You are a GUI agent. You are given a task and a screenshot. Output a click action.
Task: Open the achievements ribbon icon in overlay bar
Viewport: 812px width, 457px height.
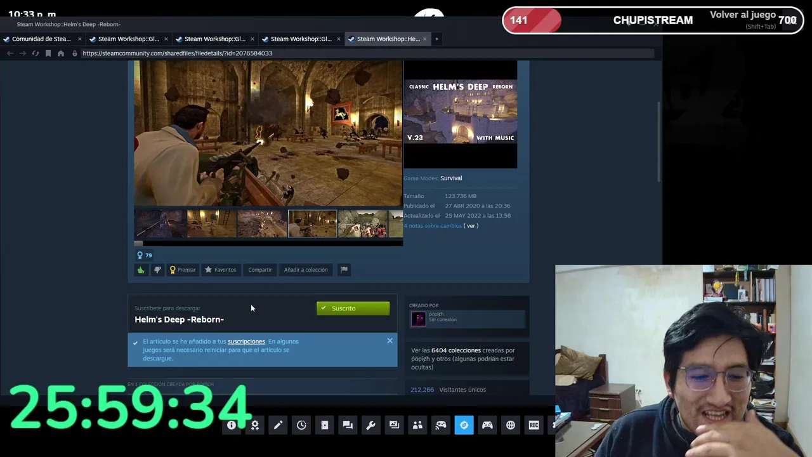pos(255,425)
